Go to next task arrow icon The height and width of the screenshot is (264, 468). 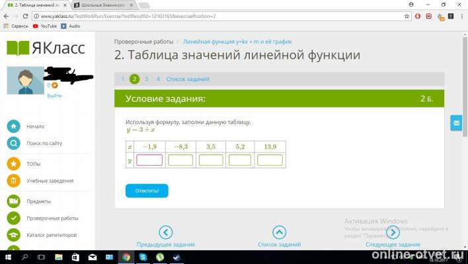tap(393, 232)
